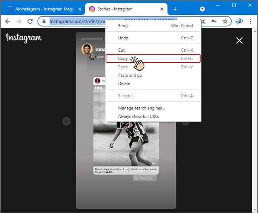Open the browser extension icon

click(239, 21)
